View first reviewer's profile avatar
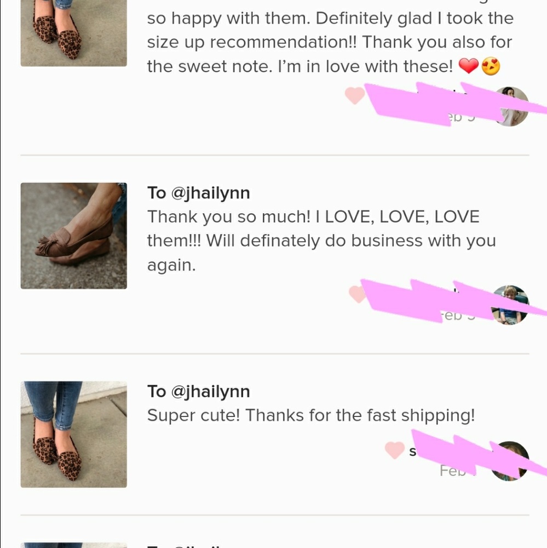 click(x=510, y=107)
